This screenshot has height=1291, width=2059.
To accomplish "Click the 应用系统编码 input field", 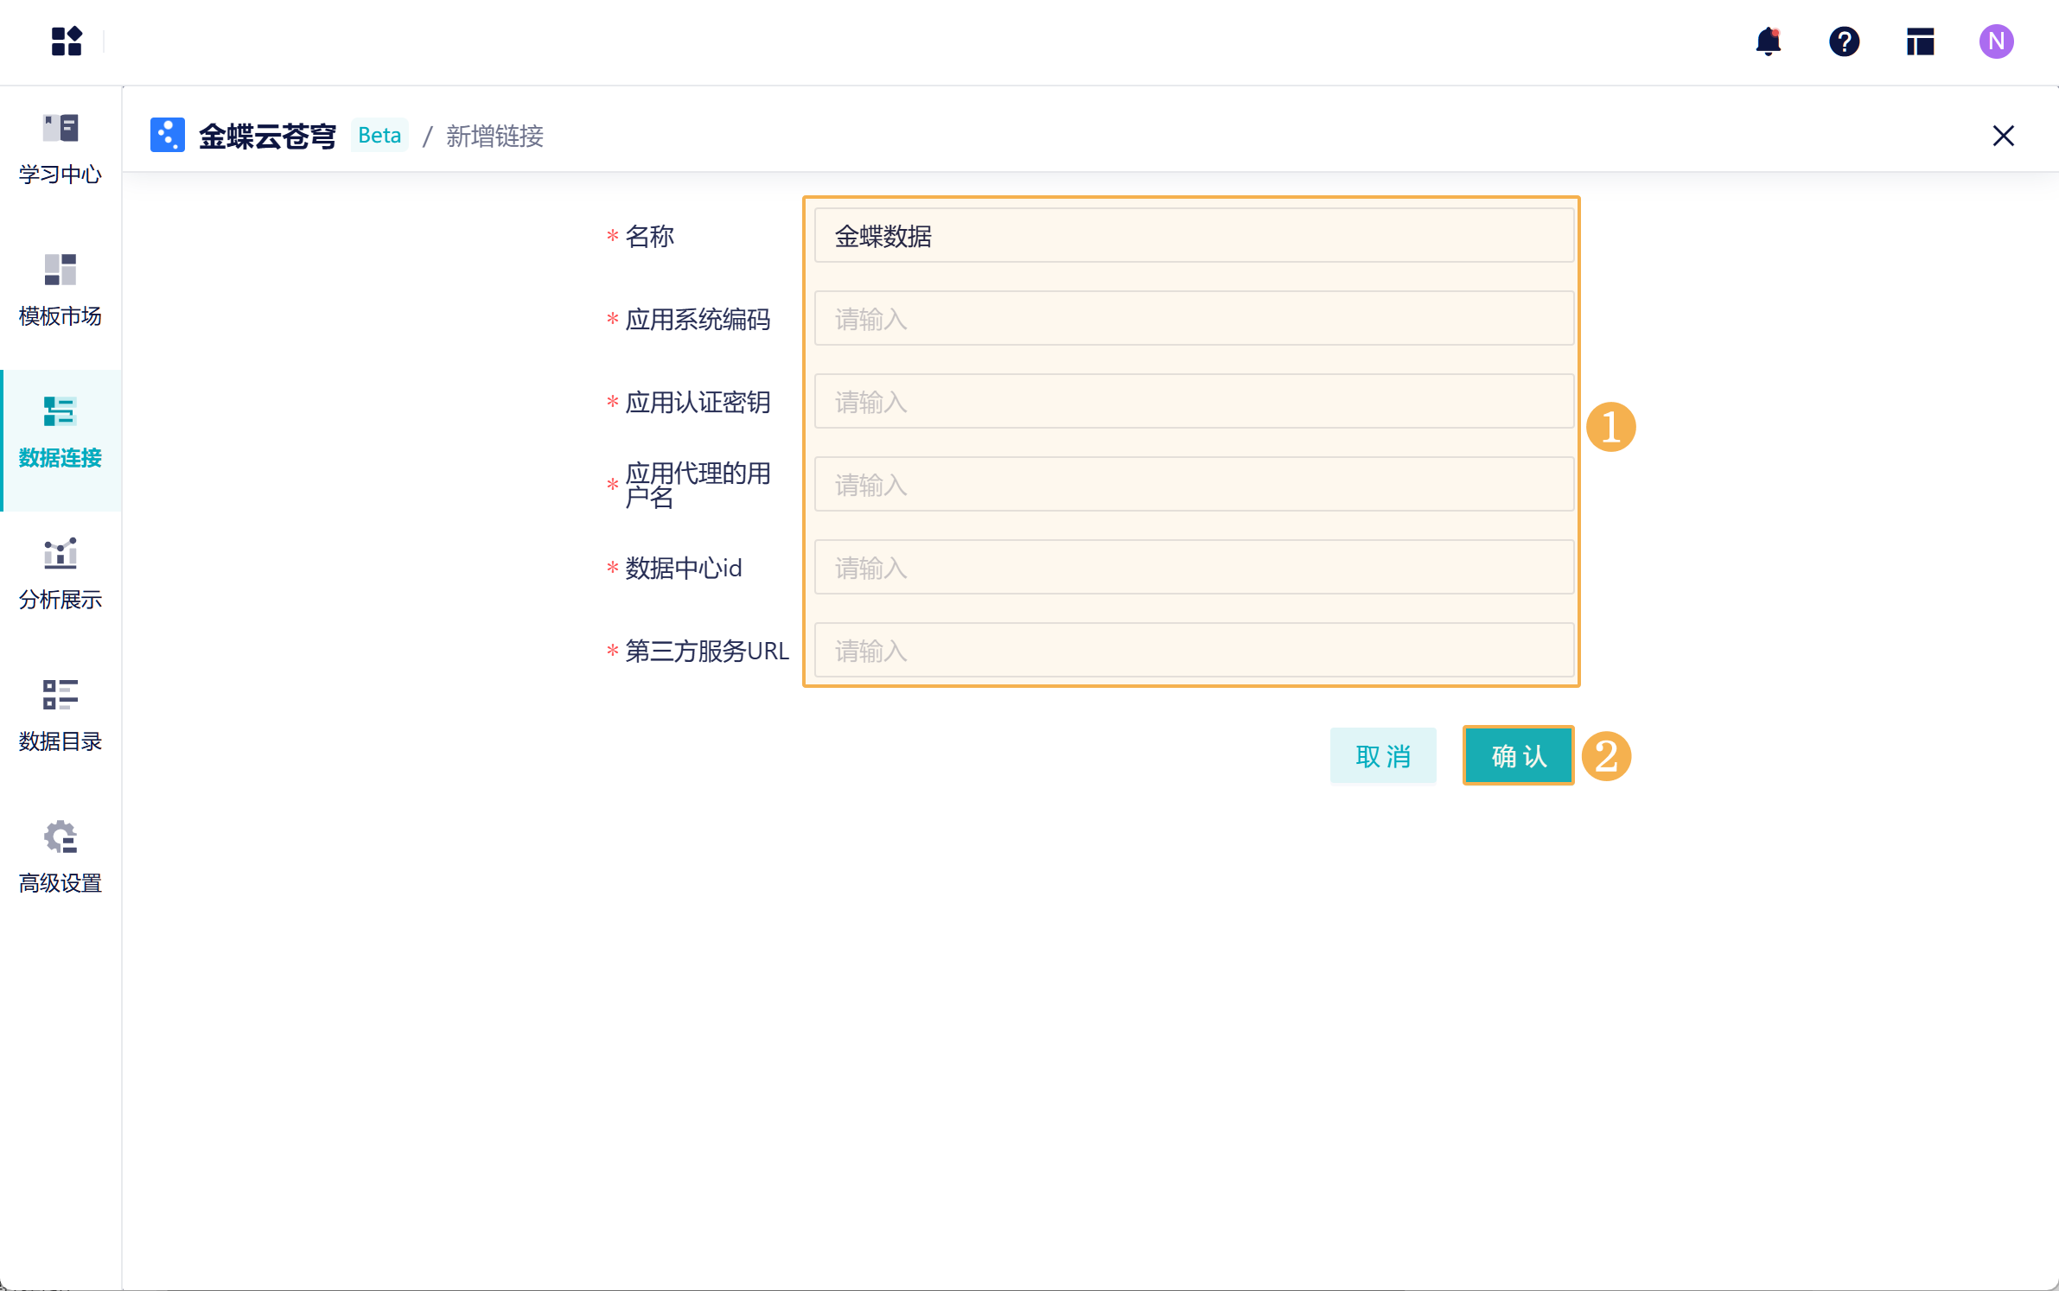I will point(1193,319).
